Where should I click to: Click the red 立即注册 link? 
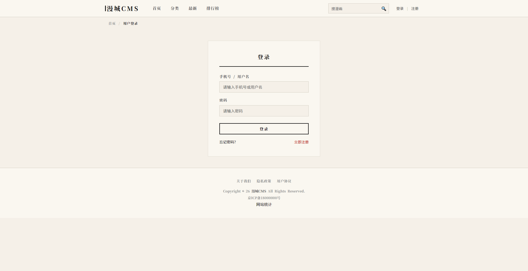pyautogui.click(x=301, y=142)
